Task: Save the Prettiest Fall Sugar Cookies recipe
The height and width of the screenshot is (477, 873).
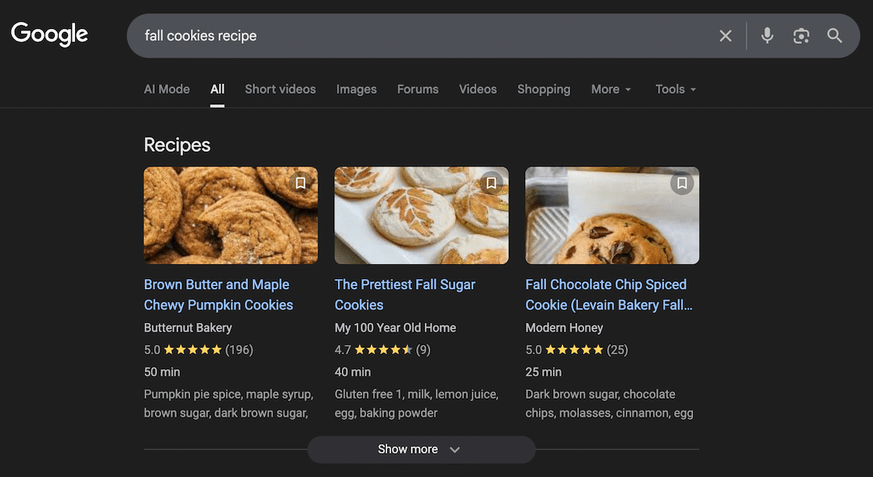Action: [491, 183]
